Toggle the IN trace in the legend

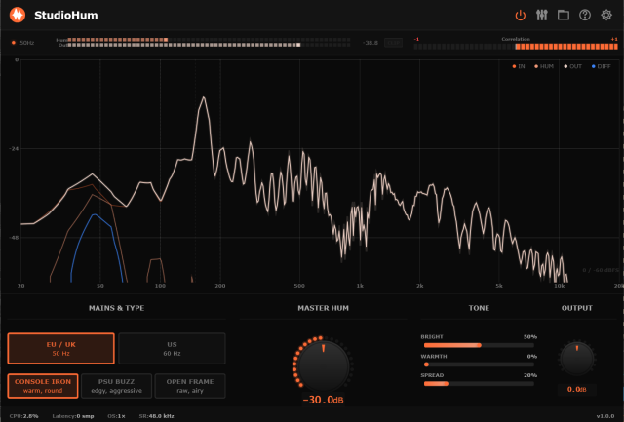[519, 66]
